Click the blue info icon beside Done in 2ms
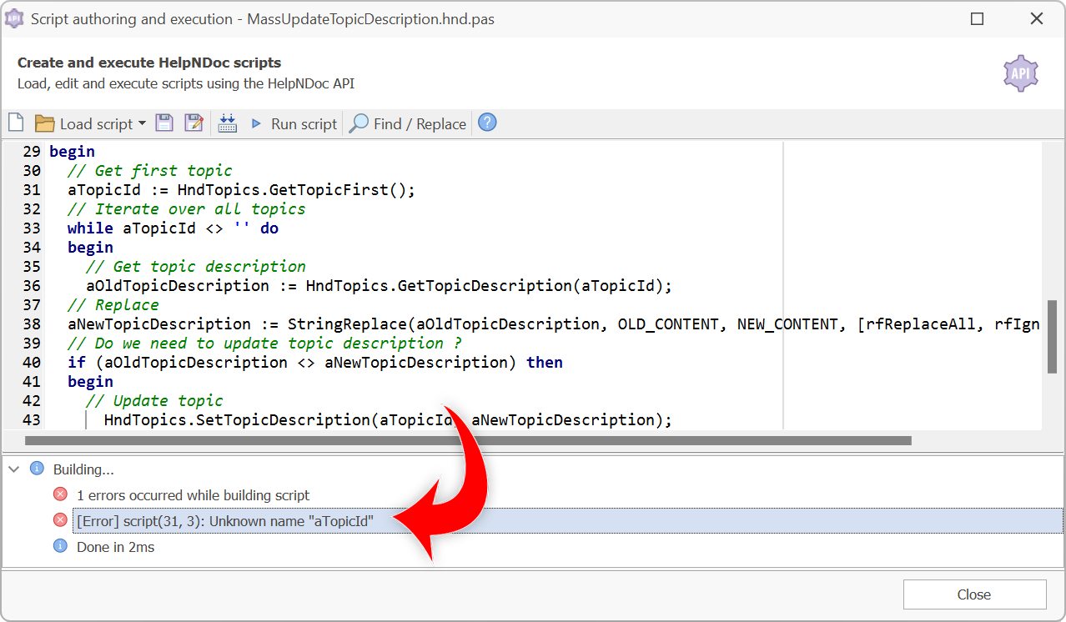 coord(60,546)
